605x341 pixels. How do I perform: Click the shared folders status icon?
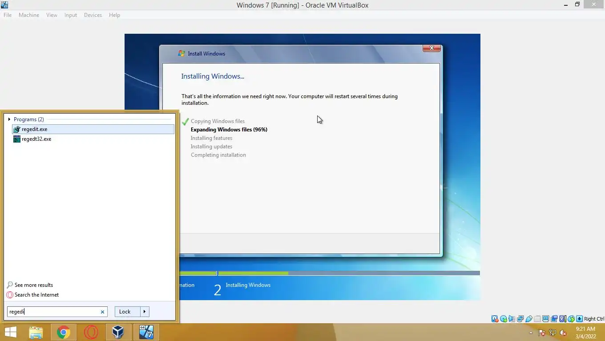point(537,319)
